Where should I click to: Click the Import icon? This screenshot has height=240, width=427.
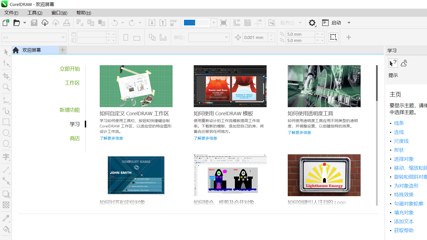tap(152, 23)
